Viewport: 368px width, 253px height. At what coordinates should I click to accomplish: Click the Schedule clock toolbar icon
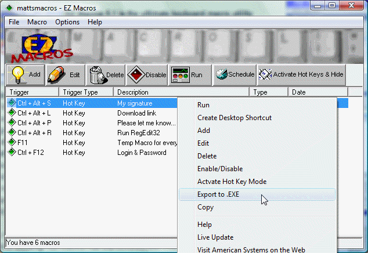coord(221,74)
